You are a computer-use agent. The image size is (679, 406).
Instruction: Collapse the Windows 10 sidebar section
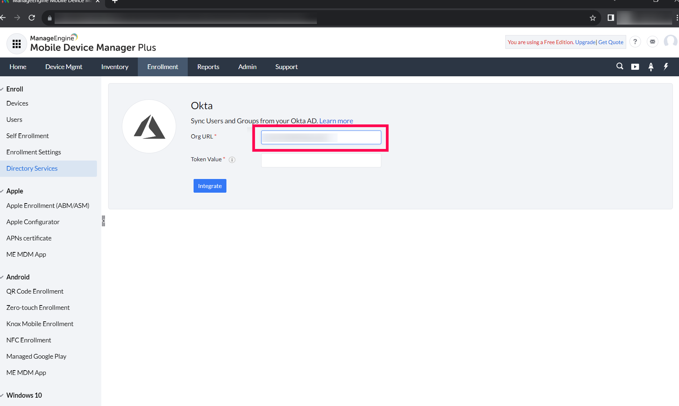[2, 395]
